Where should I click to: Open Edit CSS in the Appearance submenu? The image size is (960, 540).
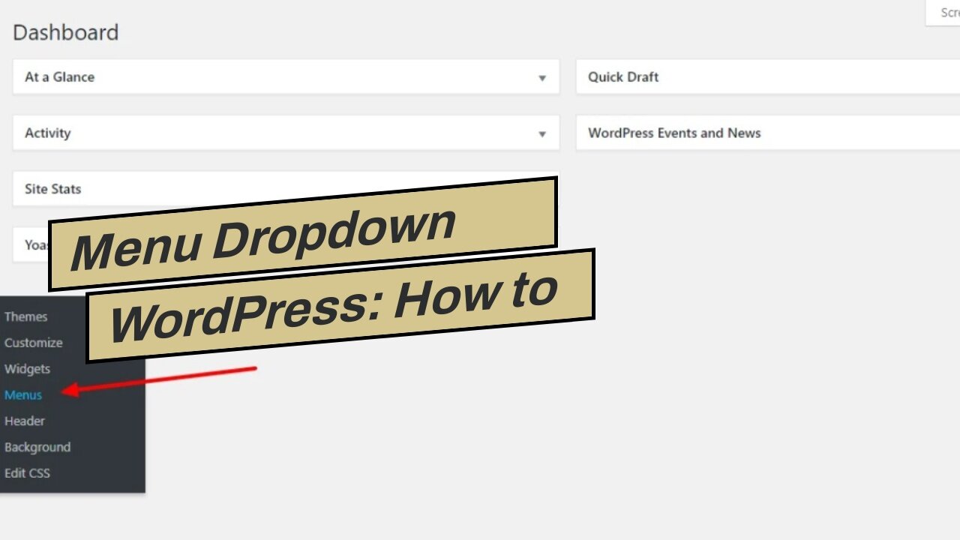tap(27, 473)
